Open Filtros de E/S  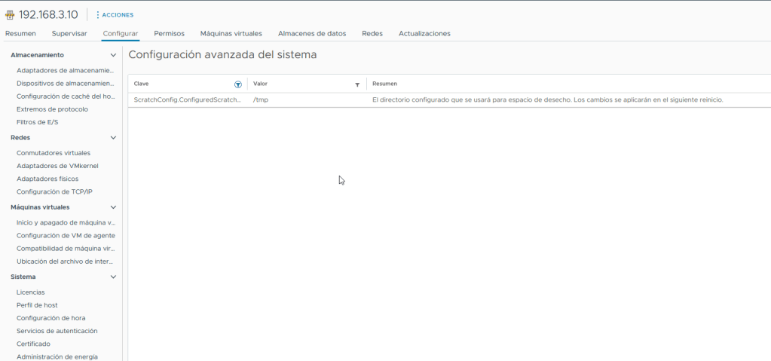click(38, 122)
